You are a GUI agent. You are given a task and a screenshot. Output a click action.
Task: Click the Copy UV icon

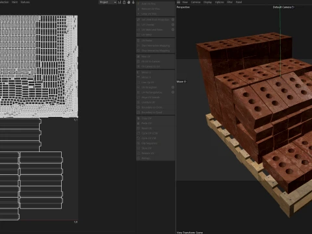pyautogui.click(x=138, y=118)
